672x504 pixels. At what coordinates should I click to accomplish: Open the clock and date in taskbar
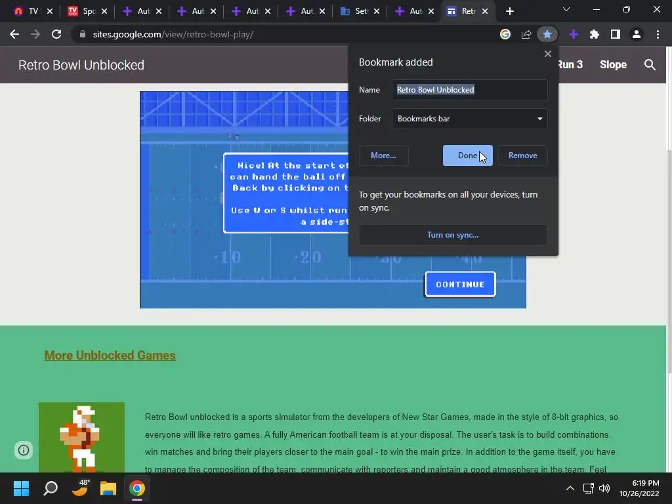(x=639, y=488)
